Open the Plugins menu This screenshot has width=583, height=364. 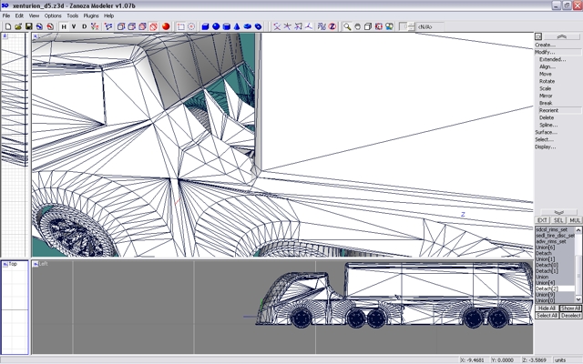pyautogui.click(x=91, y=15)
